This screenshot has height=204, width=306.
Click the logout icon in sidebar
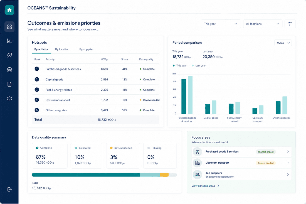point(9,189)
